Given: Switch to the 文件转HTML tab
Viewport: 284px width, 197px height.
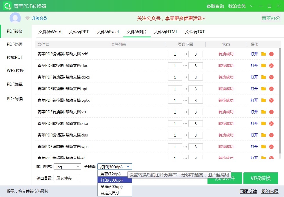Looking at the screenshot, I should (166, 32).
